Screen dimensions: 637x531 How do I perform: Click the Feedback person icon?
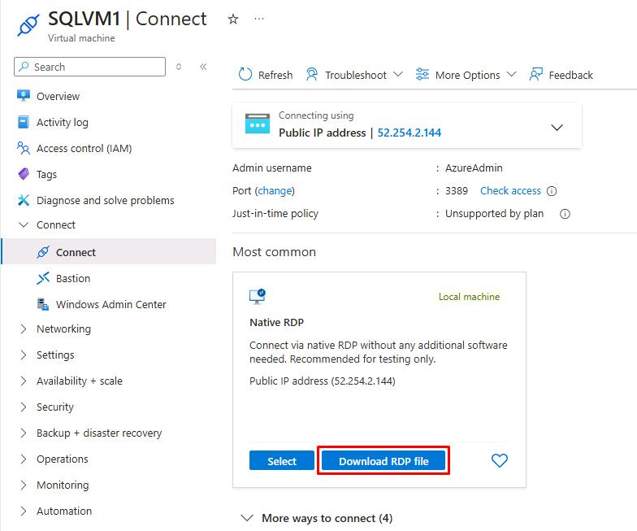(536, 75)
